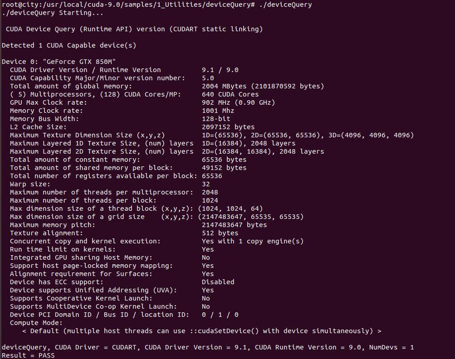Click the Texture alignment value 512 bytes
The image size is (455, 359).
click(x=220, y=233)
